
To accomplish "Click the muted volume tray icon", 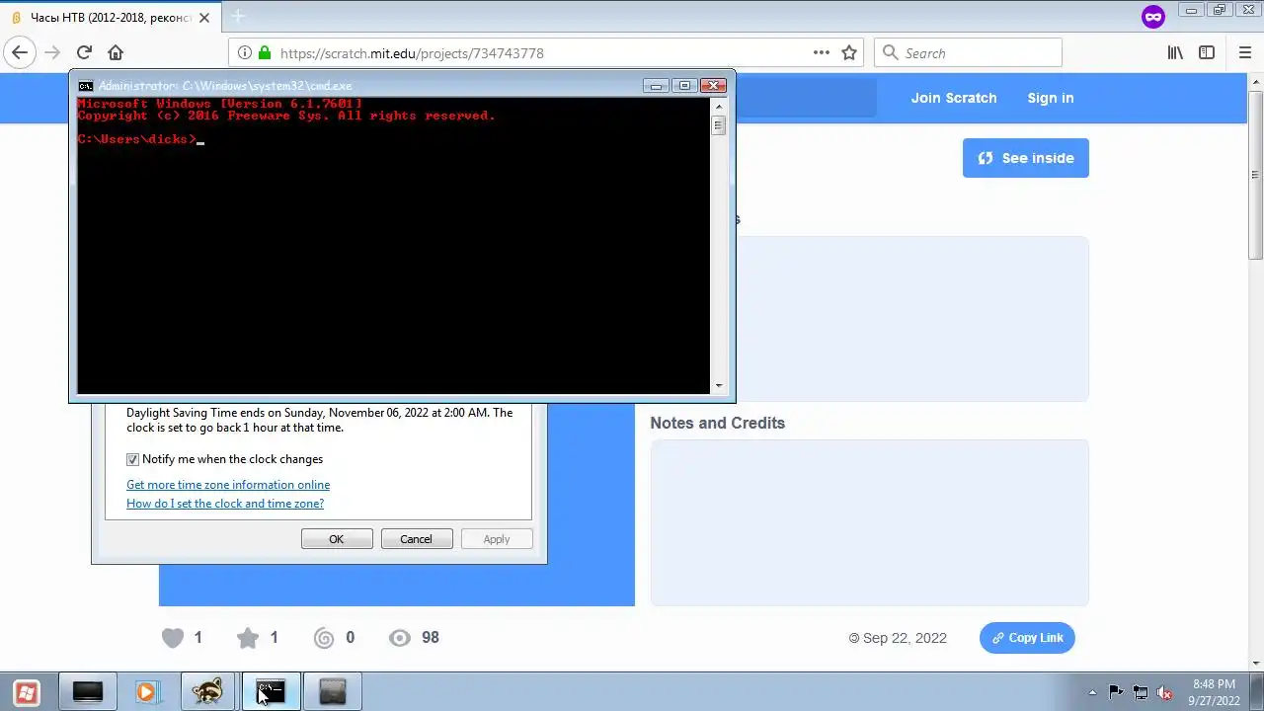I will tap(1164, 692).
